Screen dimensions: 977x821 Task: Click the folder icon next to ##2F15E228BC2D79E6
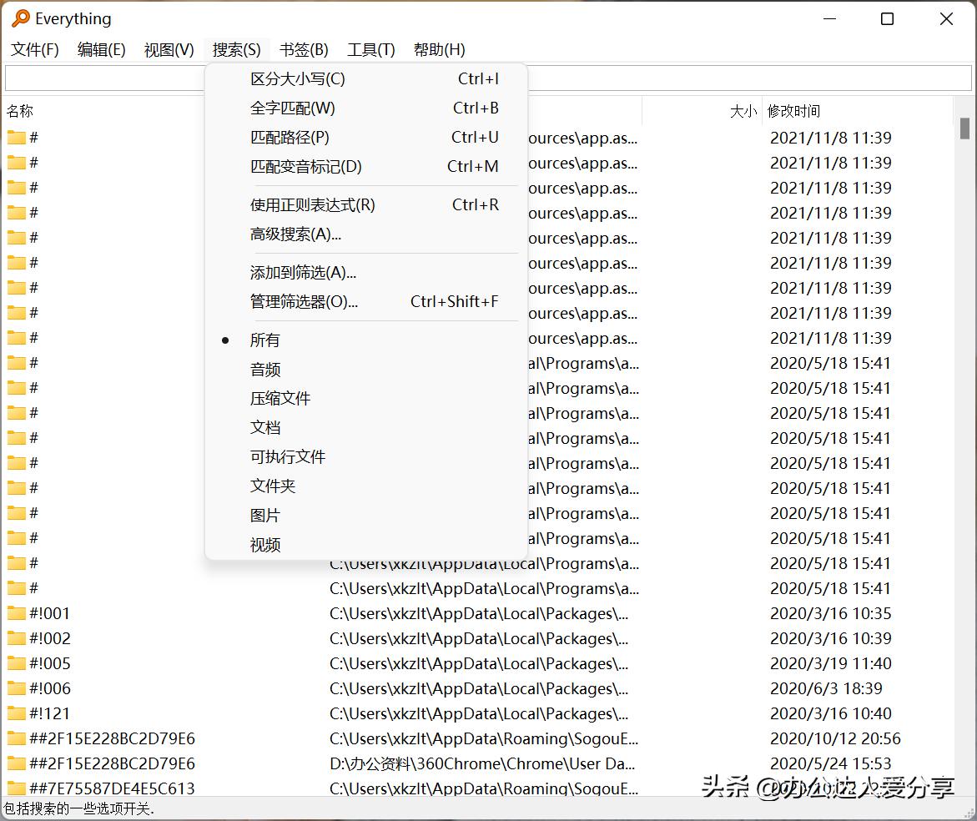click(x=15, y=738)
